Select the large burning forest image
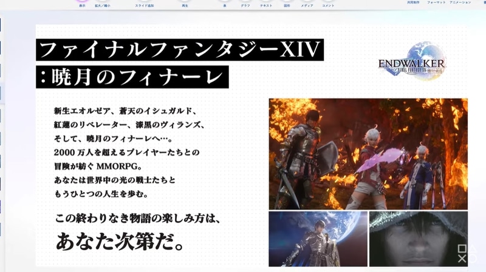Viewport: 486px width, 272px height. coord(368,154)
